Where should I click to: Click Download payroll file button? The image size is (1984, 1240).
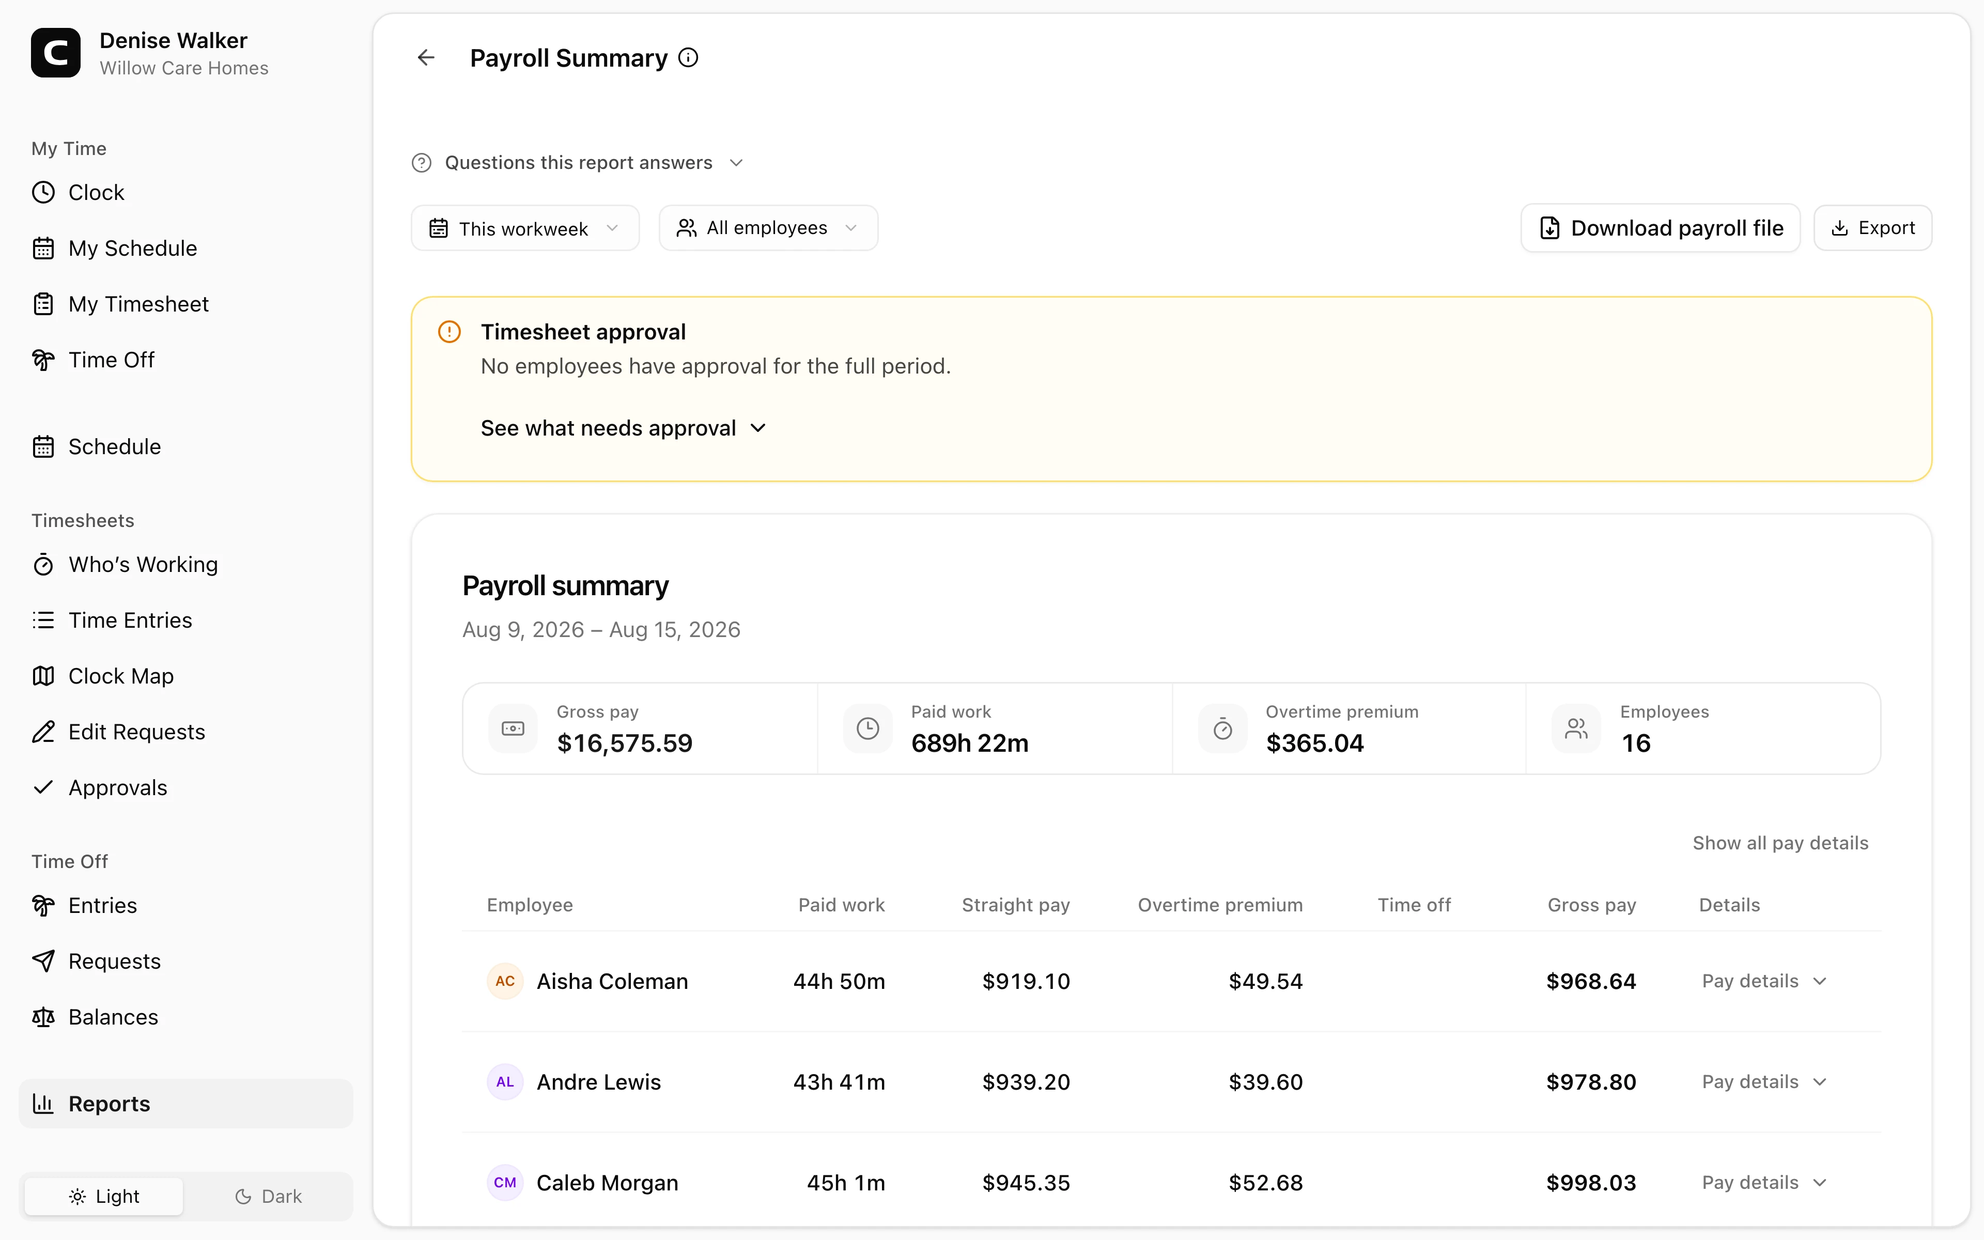pyautogui.click(x=1660, y=228)
